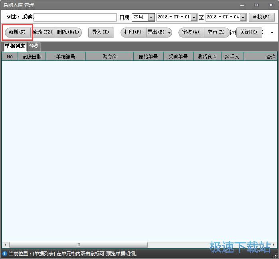Sort by 收货仓库 column header
The width and height of the screenshot is (279, 259).
(x=207, y=57)
